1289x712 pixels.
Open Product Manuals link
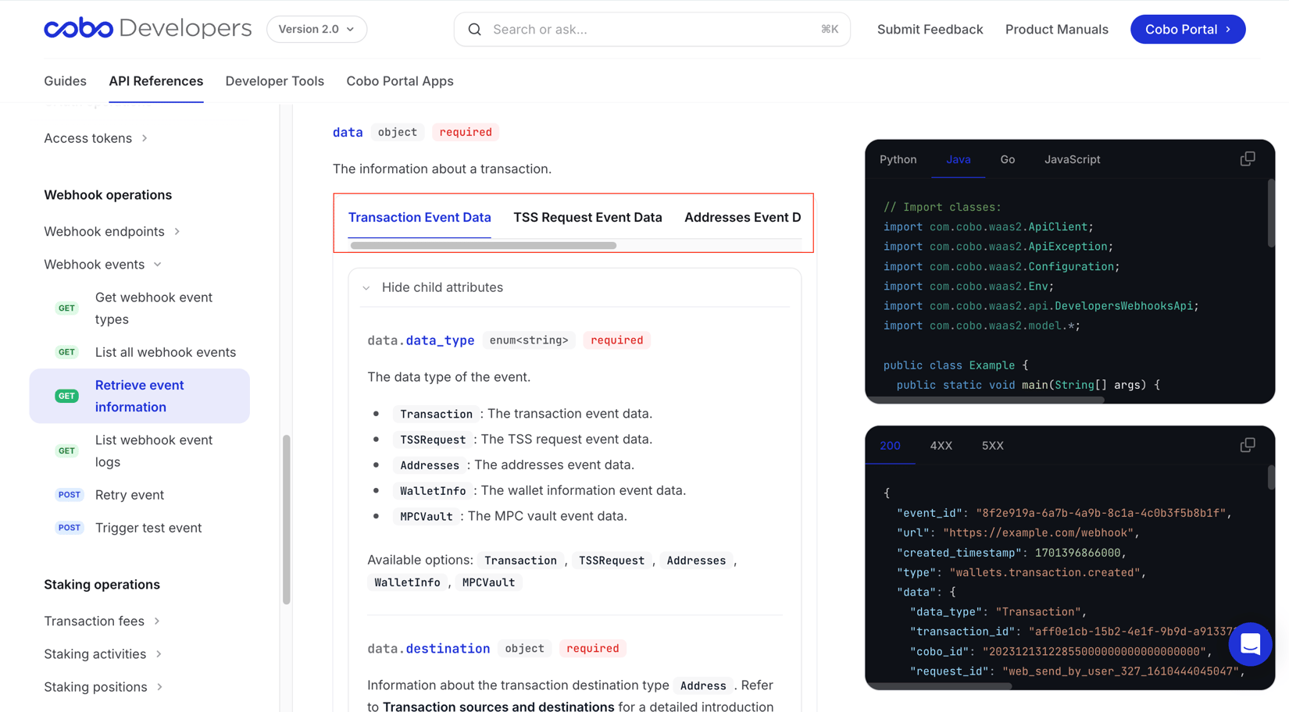1056,29
